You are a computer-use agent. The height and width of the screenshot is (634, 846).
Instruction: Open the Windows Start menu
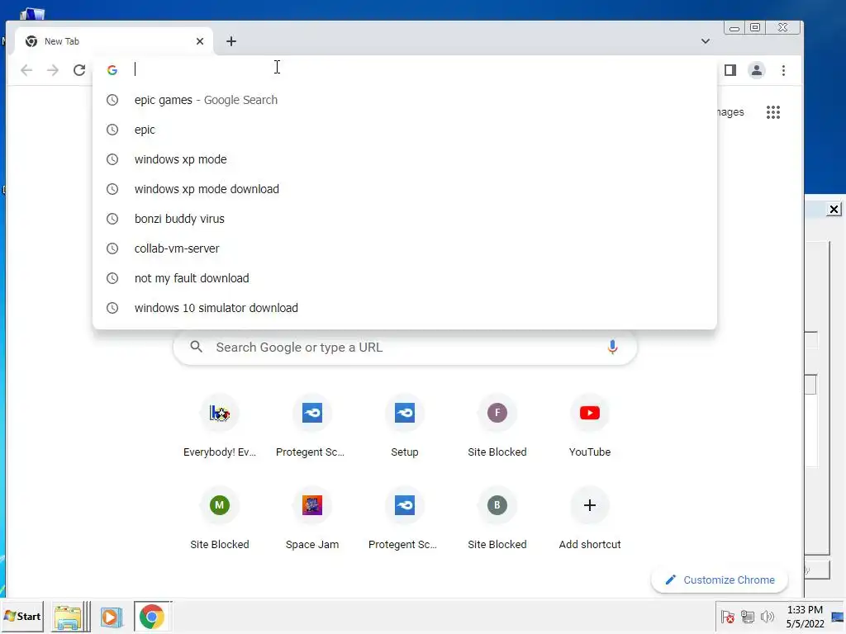22,616
